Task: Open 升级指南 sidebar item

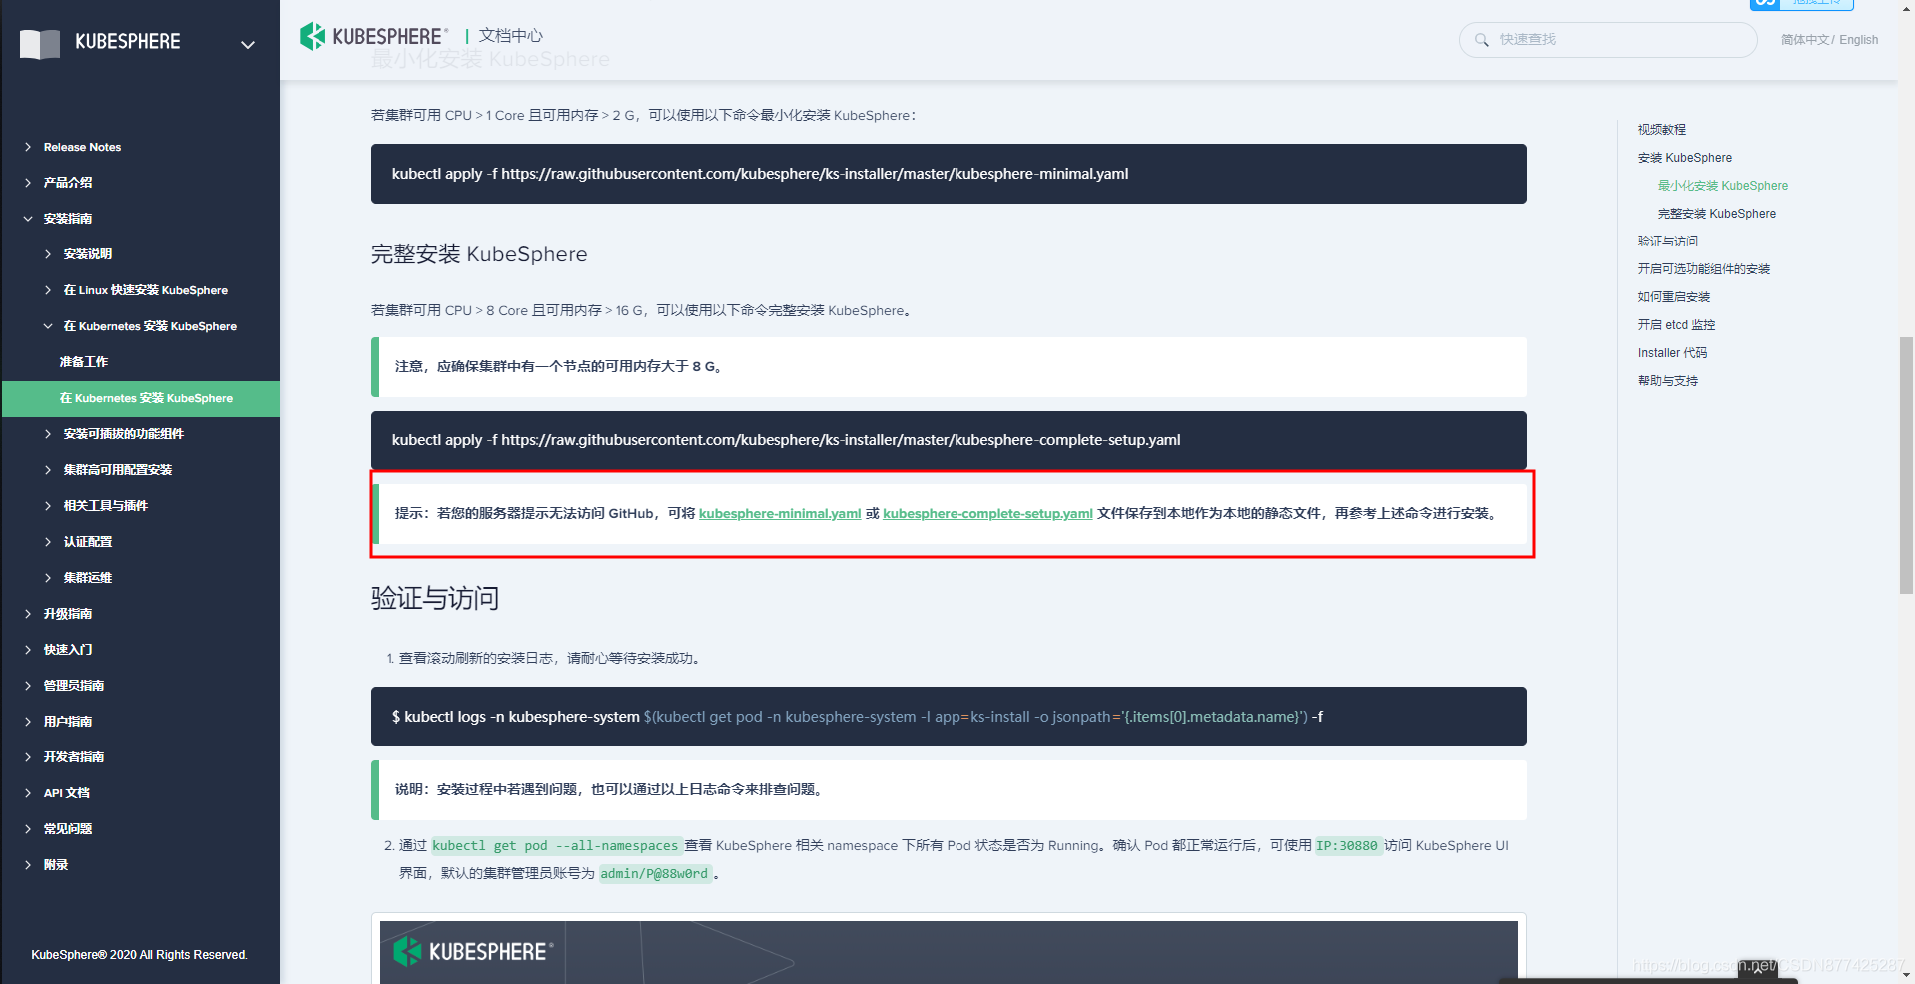Action: pos(68,614)
